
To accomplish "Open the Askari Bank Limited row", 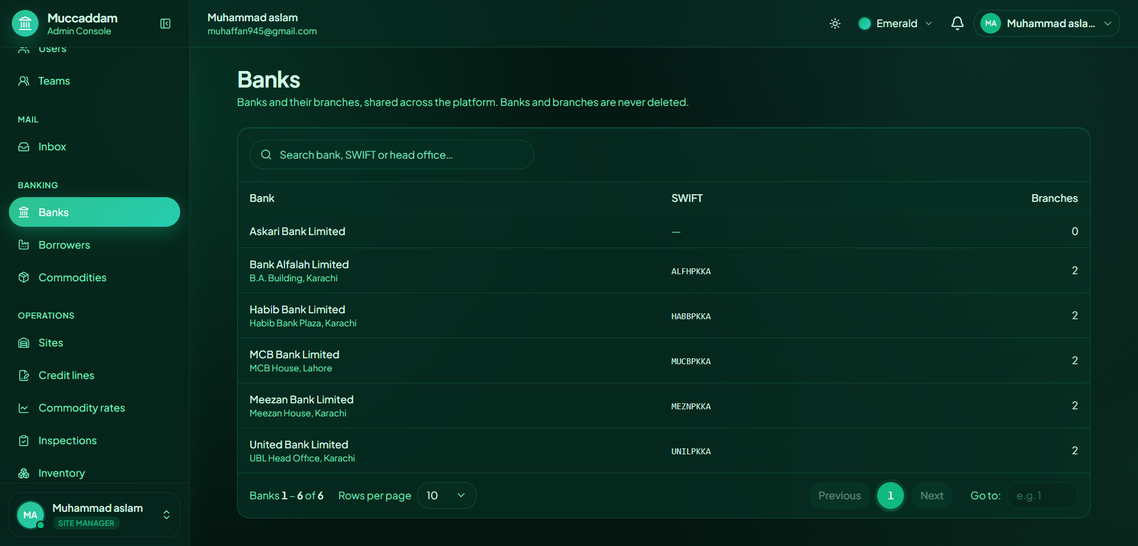I will tap(664, 232).
